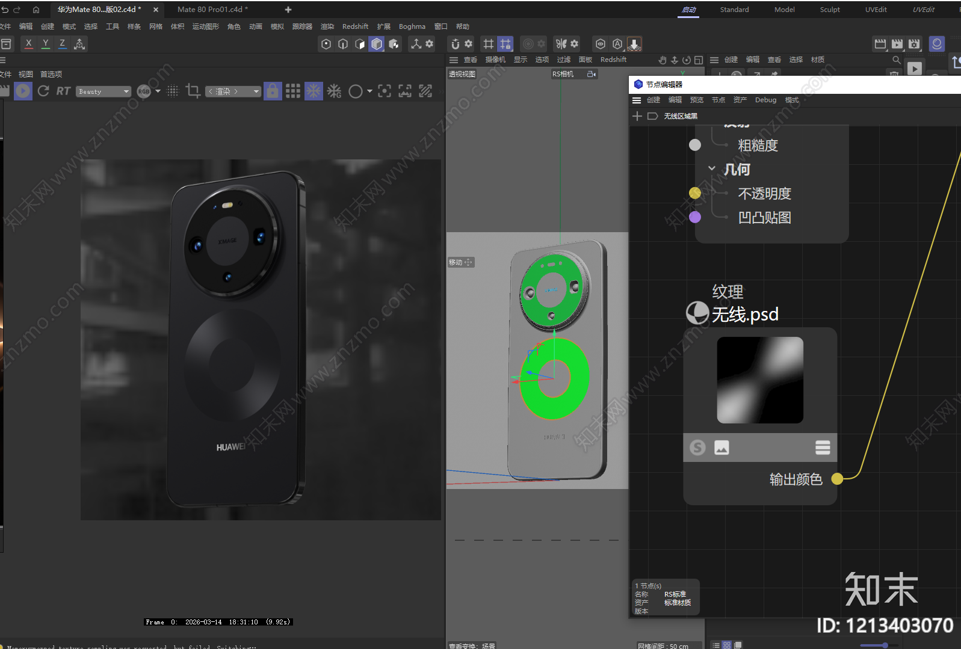Open the 运动图形 menu

coord(206,26)
